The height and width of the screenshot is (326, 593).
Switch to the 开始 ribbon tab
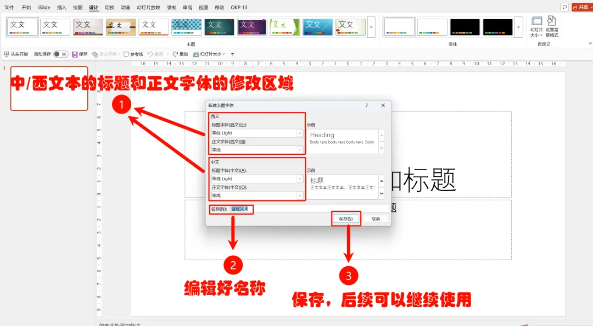[x=26, y=7]
